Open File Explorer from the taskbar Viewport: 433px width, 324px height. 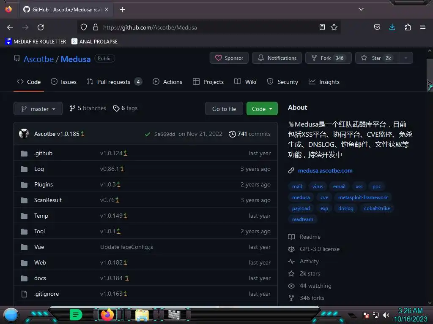[x=142, y=315]
